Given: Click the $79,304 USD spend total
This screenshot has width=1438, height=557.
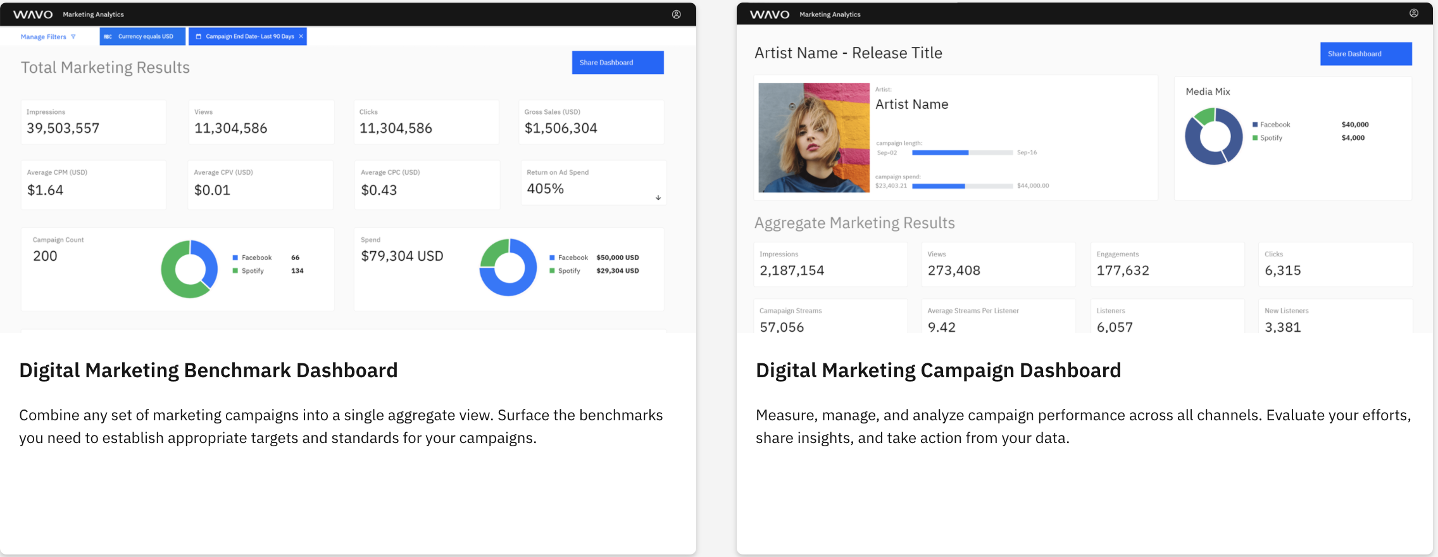Looking at the screenshot, I should point(402,256).
